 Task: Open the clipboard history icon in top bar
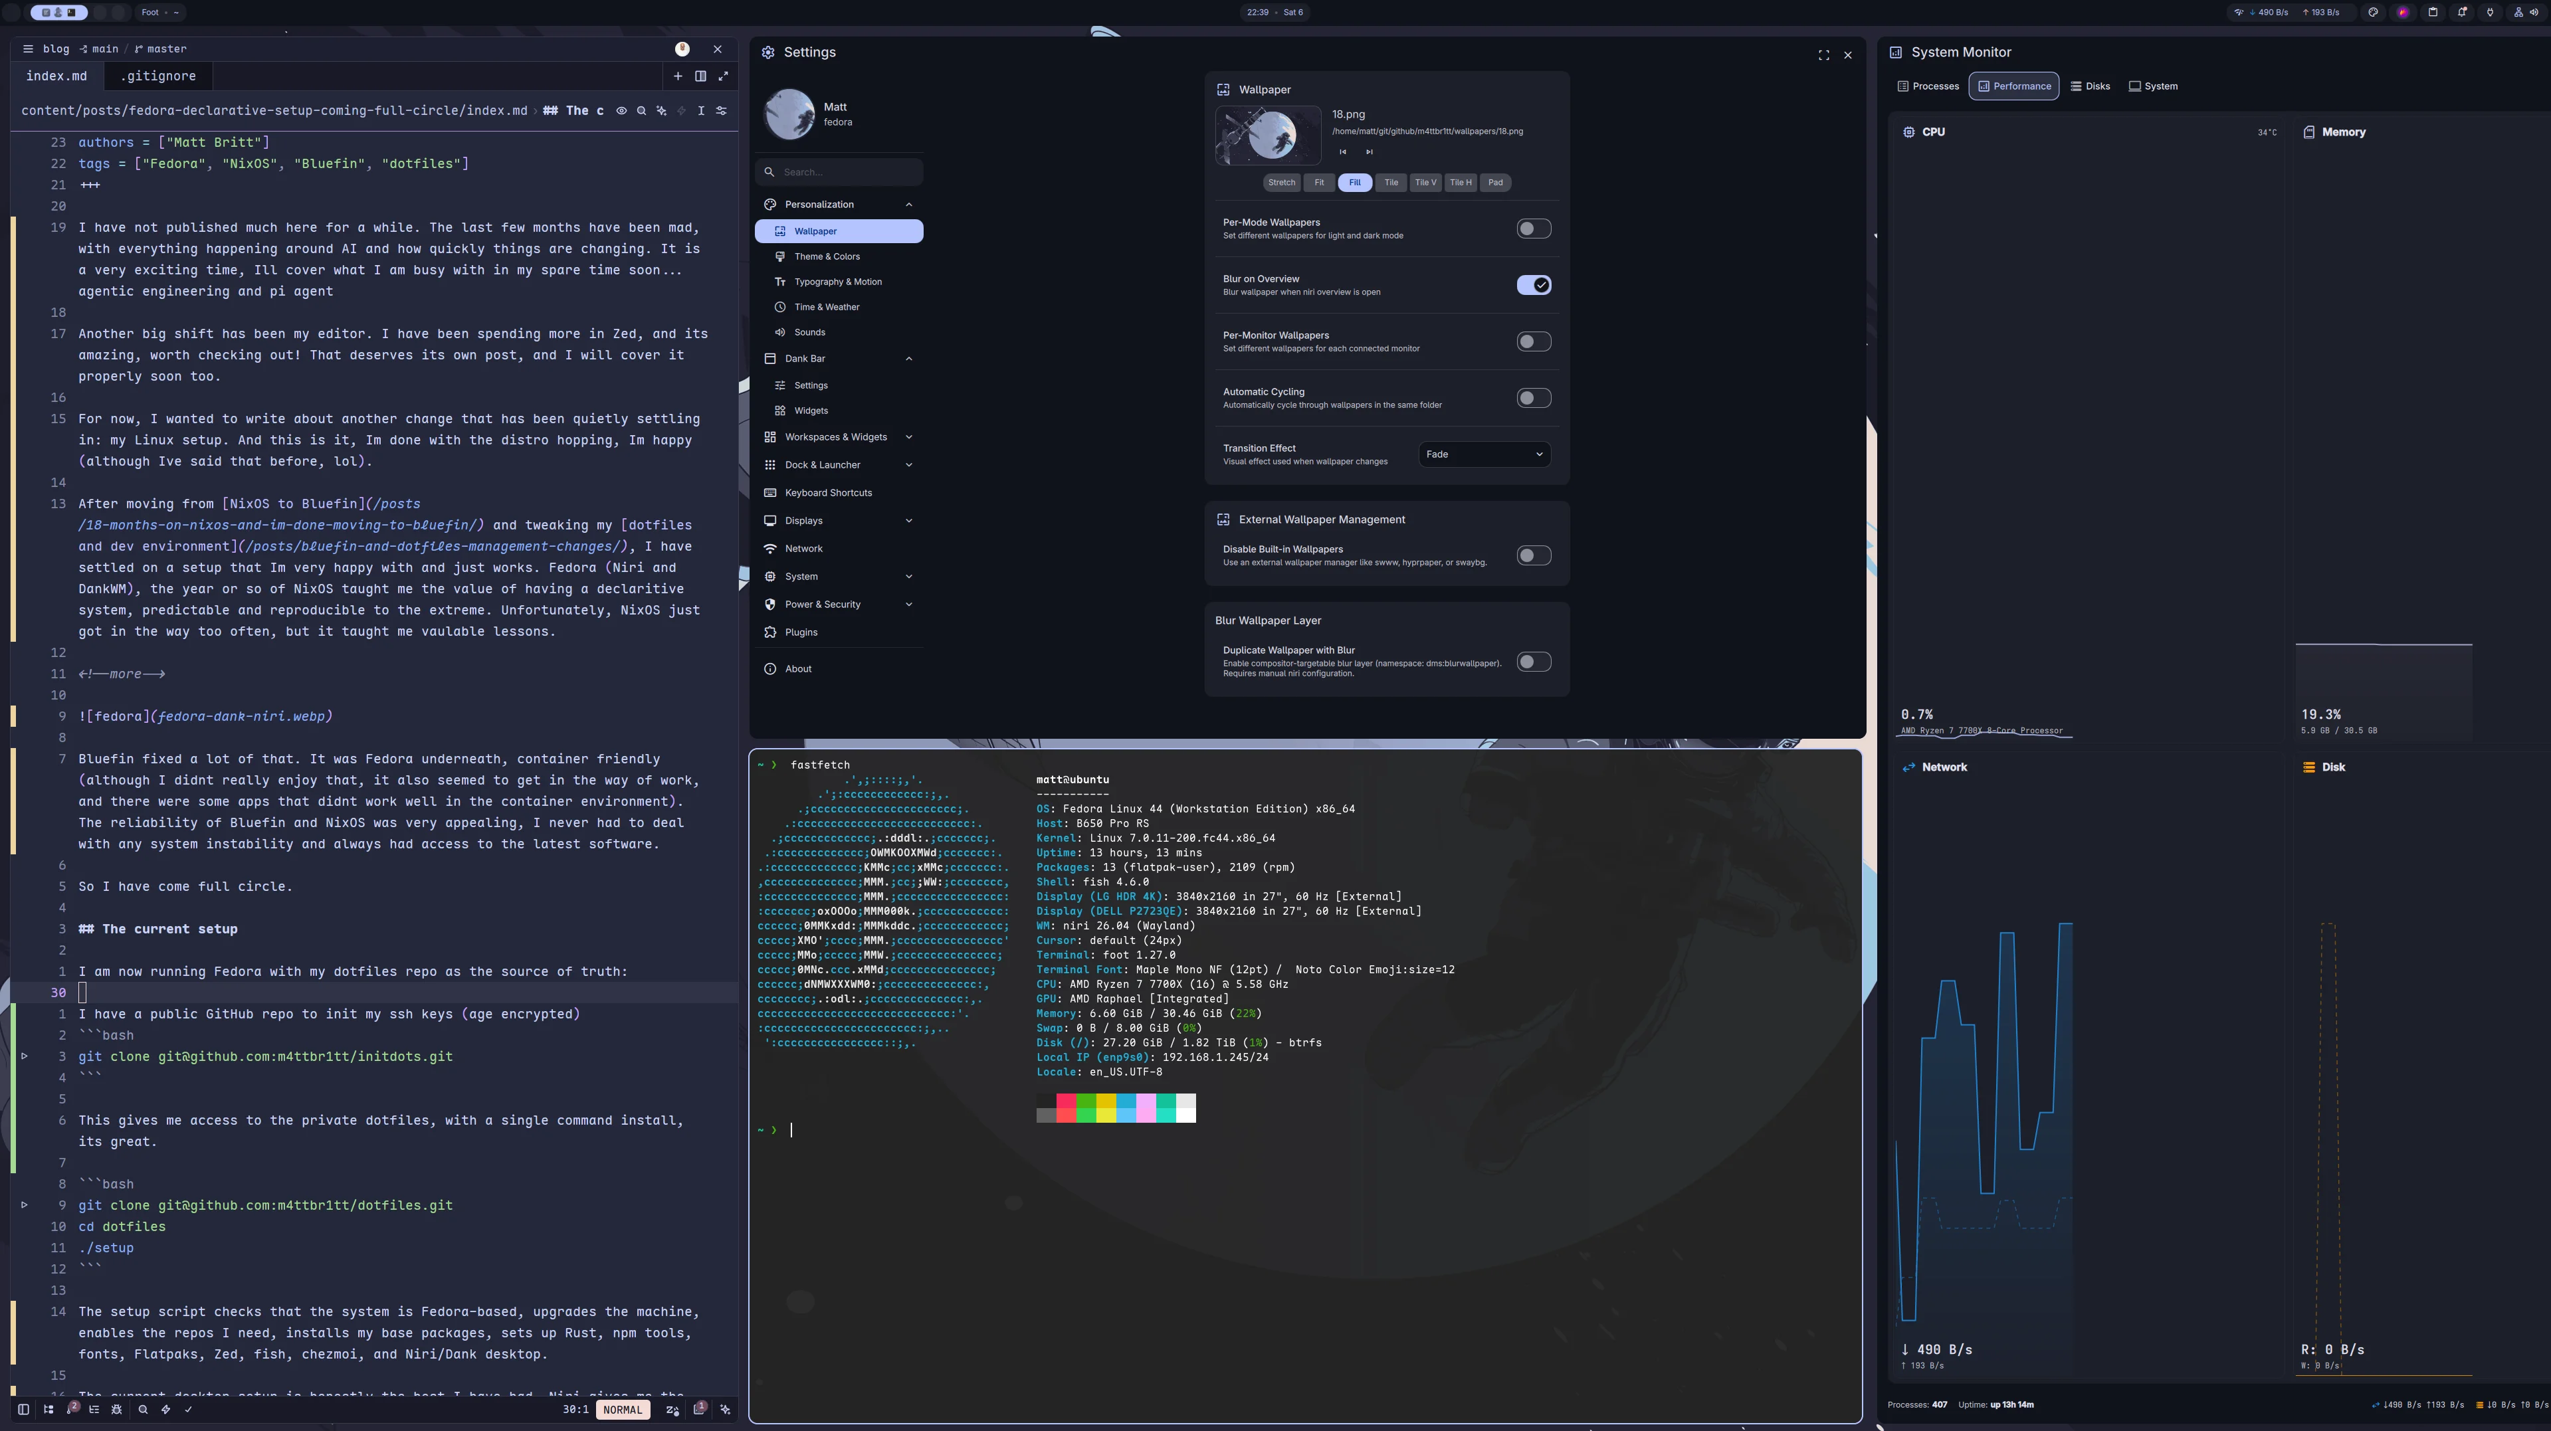pos(2432,13)
